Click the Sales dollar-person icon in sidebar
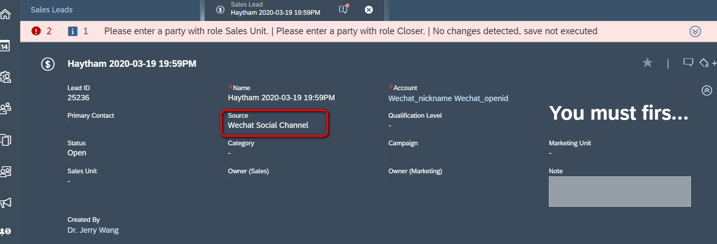 pos(6,231)
